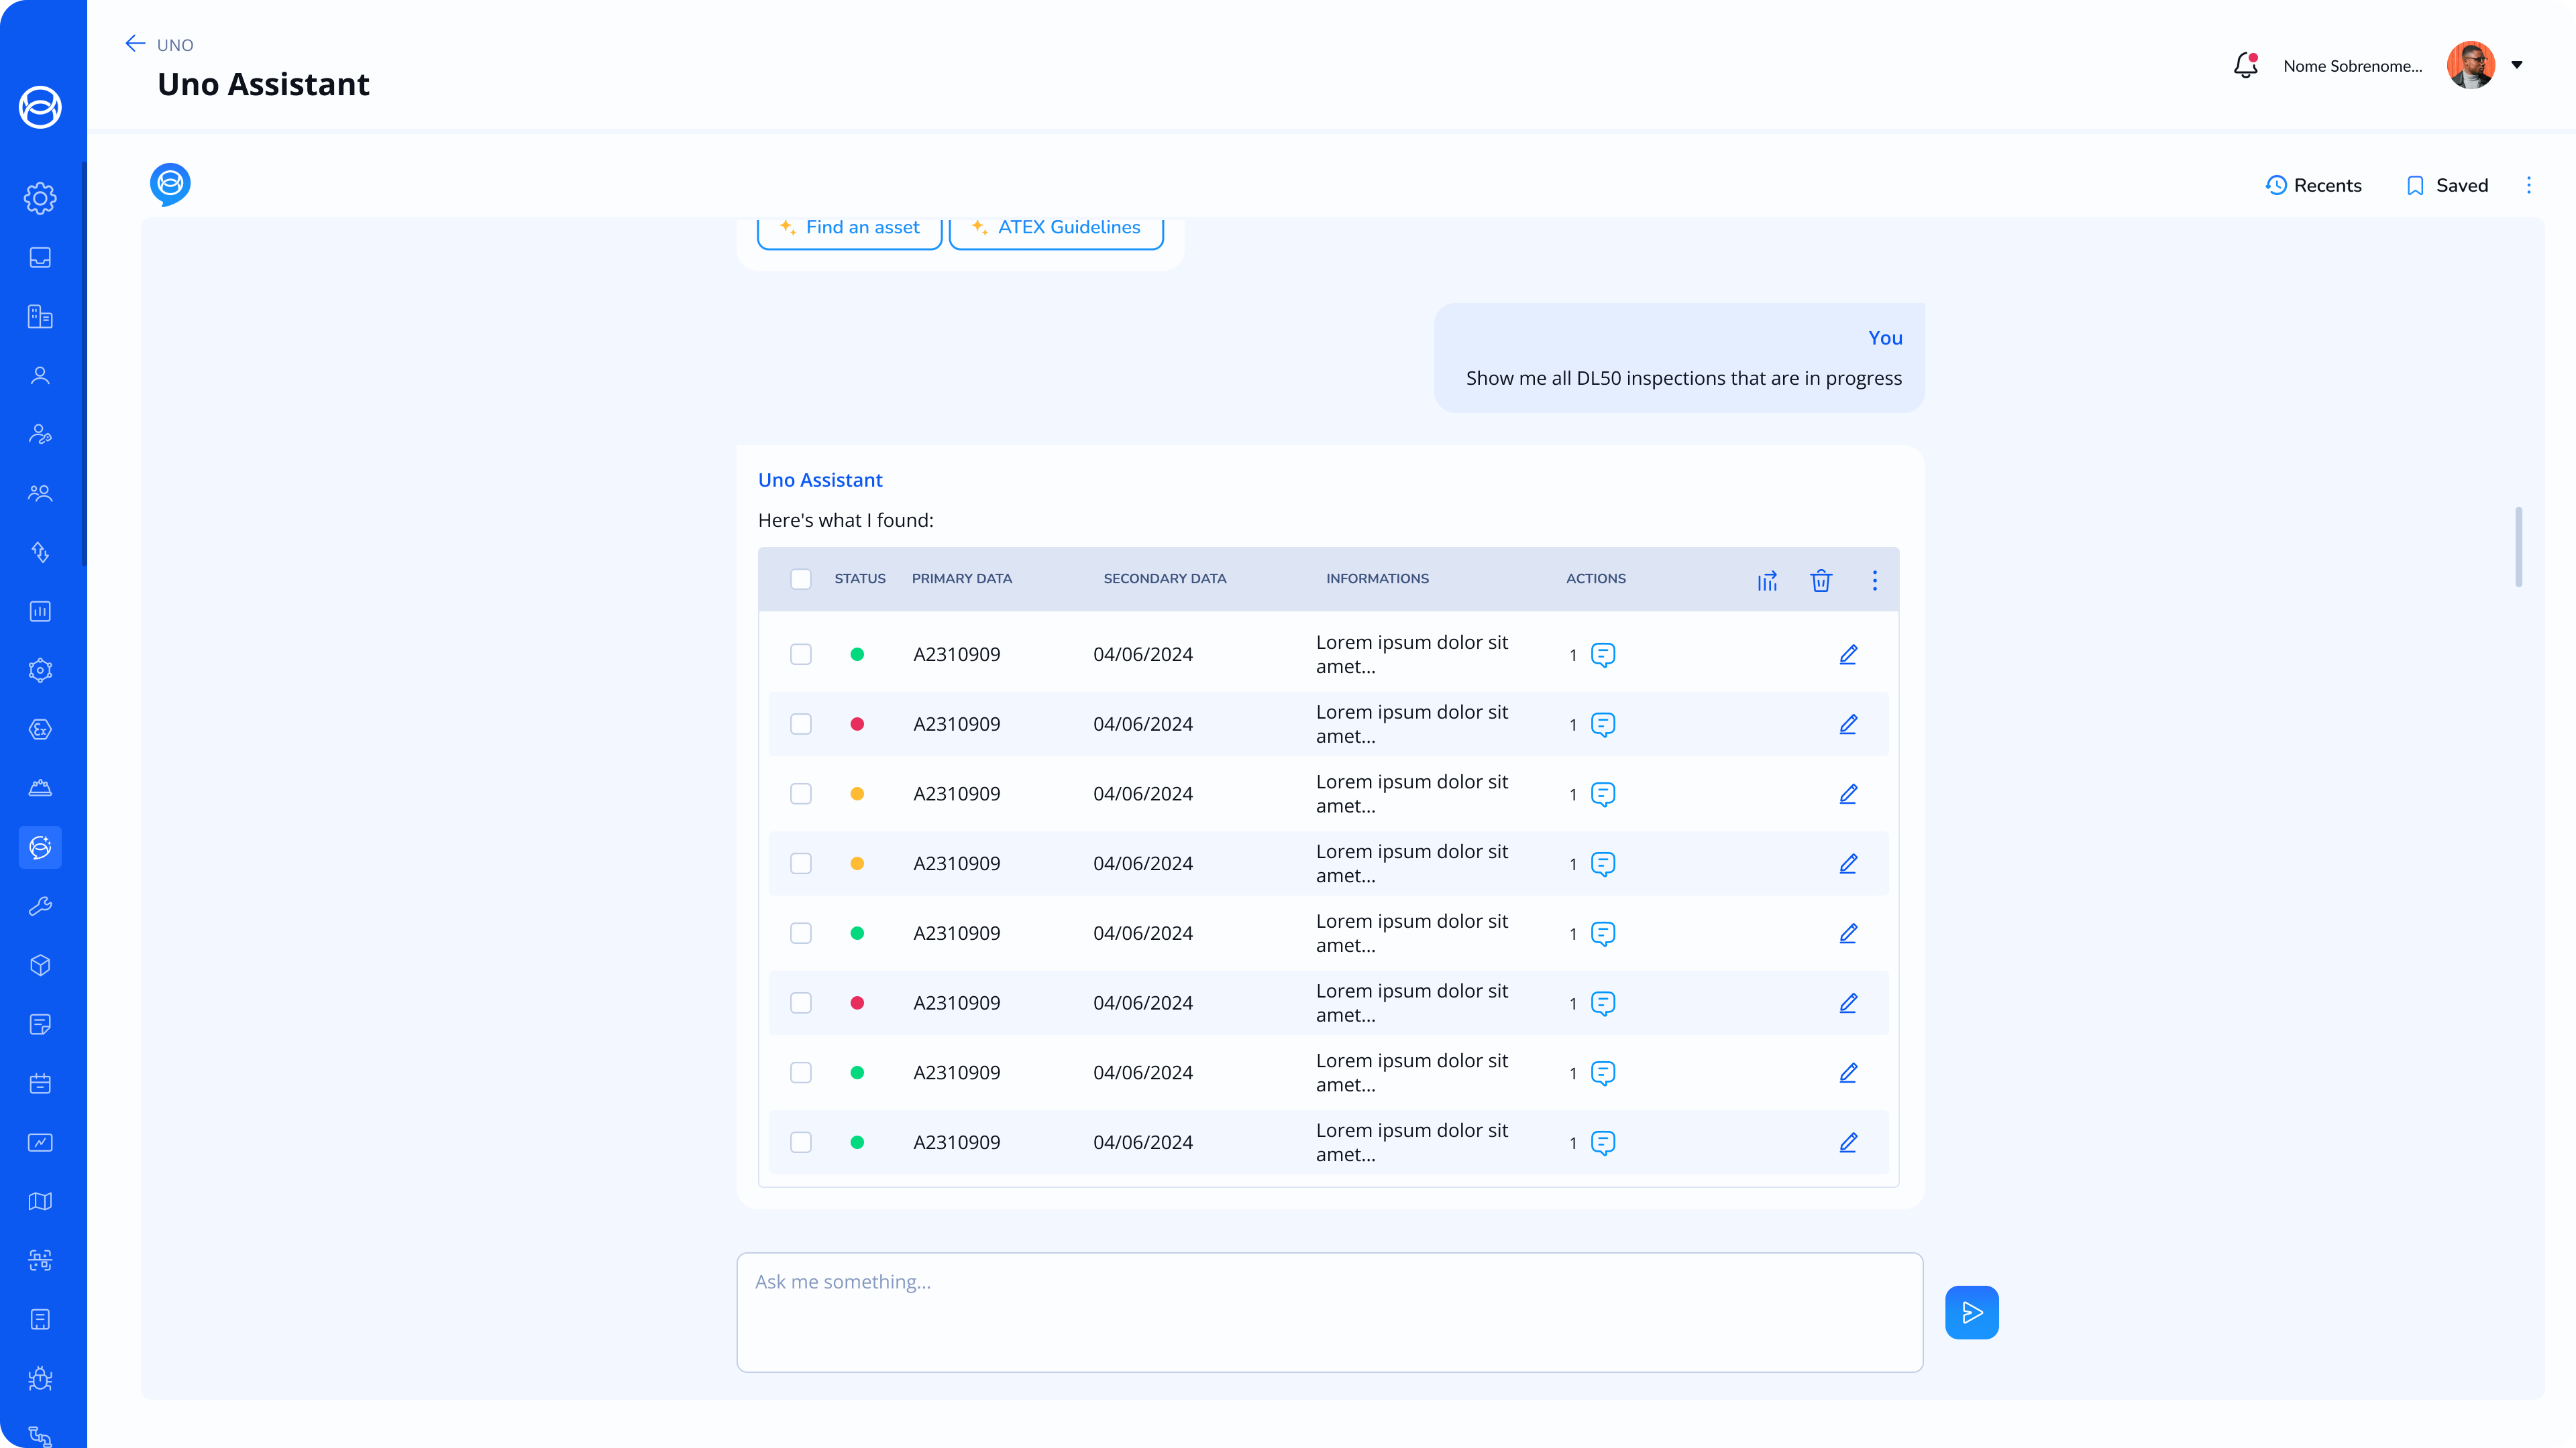
Task: Open the table header three-dot options menu
Action: 1875,581
